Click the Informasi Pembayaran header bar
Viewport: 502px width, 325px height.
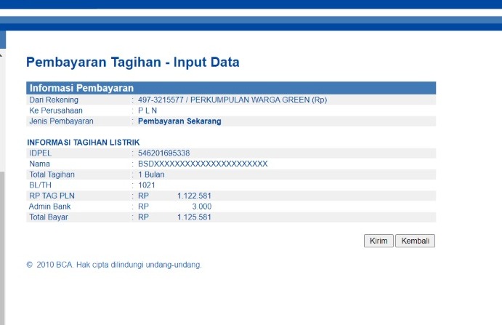coord(231,88)
